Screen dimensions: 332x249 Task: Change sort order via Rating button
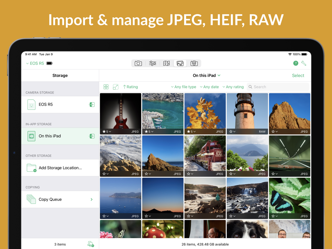tap(130, 87)
